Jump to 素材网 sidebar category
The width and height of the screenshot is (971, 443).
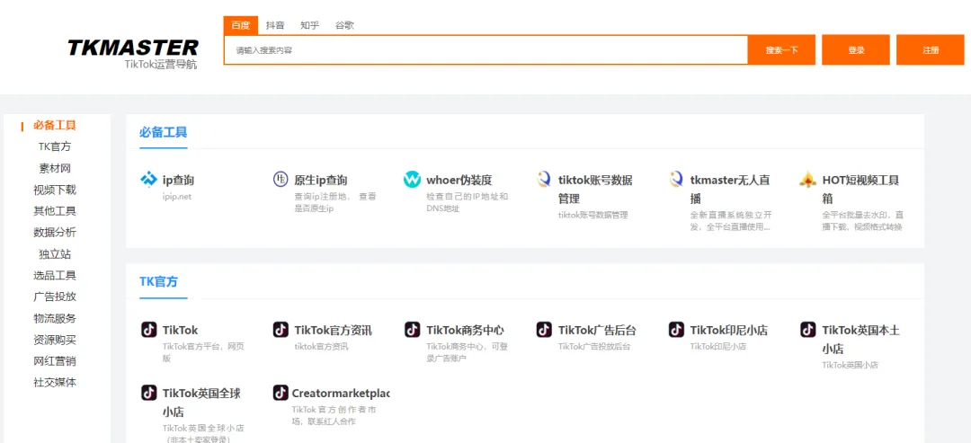click(x=55, y=168)
